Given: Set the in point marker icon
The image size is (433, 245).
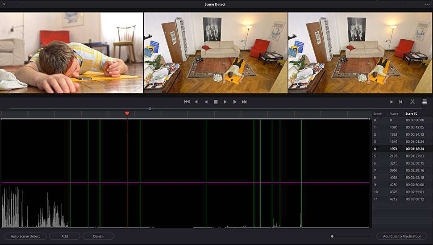Looking at the screenshot, I should 391,102.
